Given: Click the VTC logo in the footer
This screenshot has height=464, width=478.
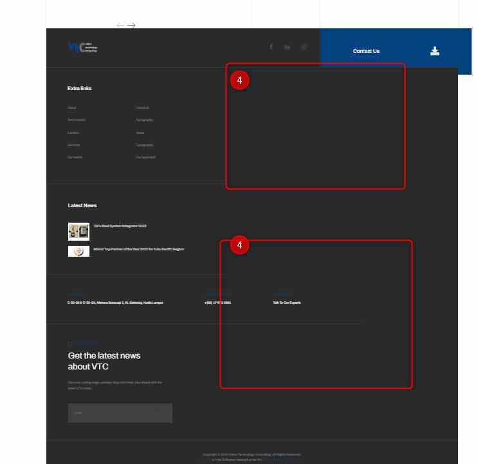Looking at the screenshot, I should tap(82, 48).
